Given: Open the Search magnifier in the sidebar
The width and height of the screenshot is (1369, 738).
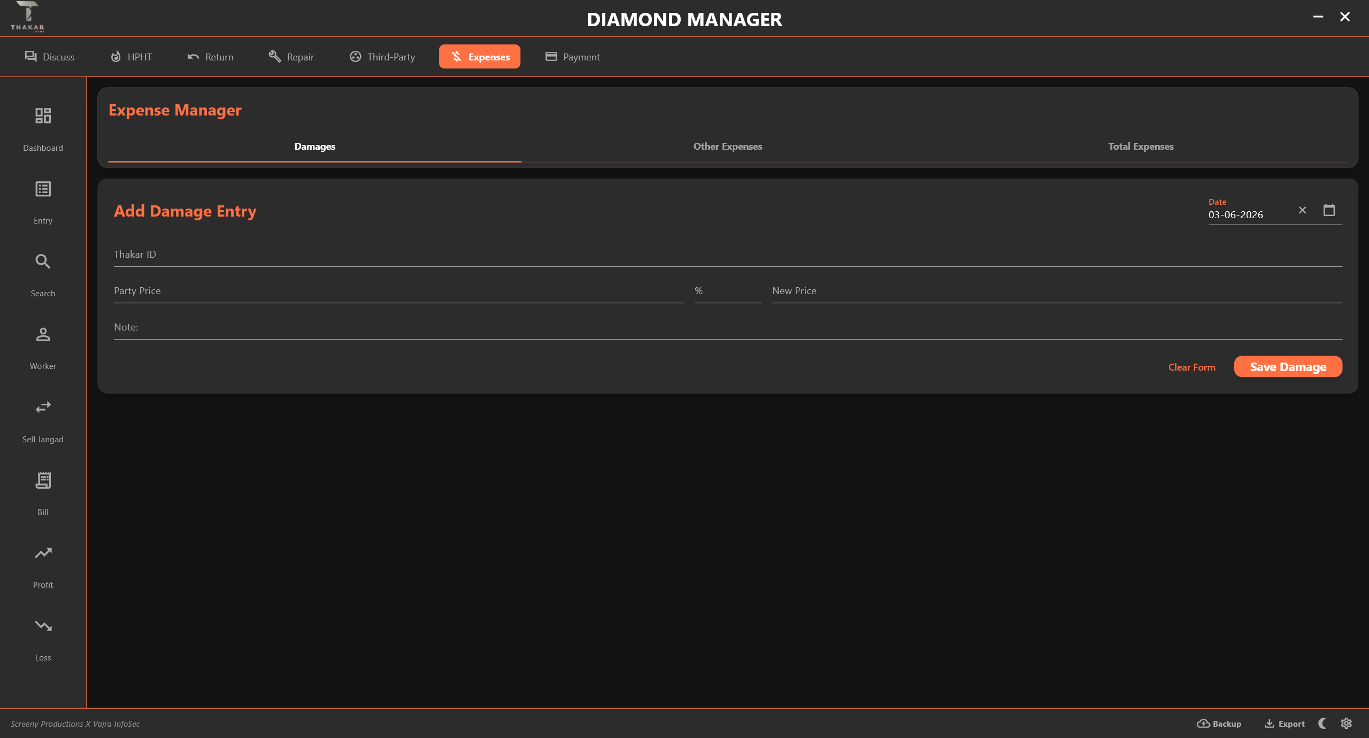Looking at the screenshot, I should [43, 262].
